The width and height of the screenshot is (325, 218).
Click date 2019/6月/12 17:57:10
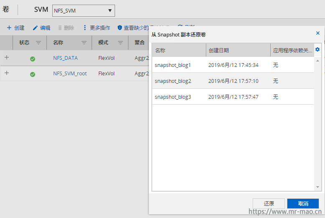[233, 81]
